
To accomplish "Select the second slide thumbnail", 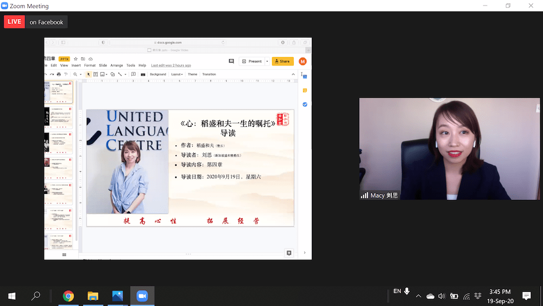I will (59, 118).
